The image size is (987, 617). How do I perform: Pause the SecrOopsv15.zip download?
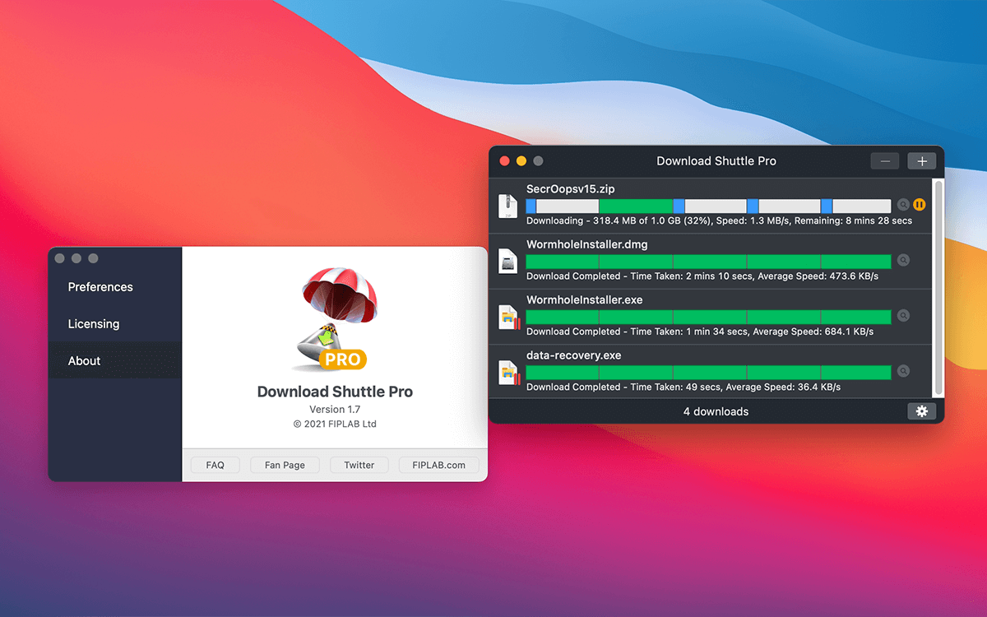(x=920, y=205)
